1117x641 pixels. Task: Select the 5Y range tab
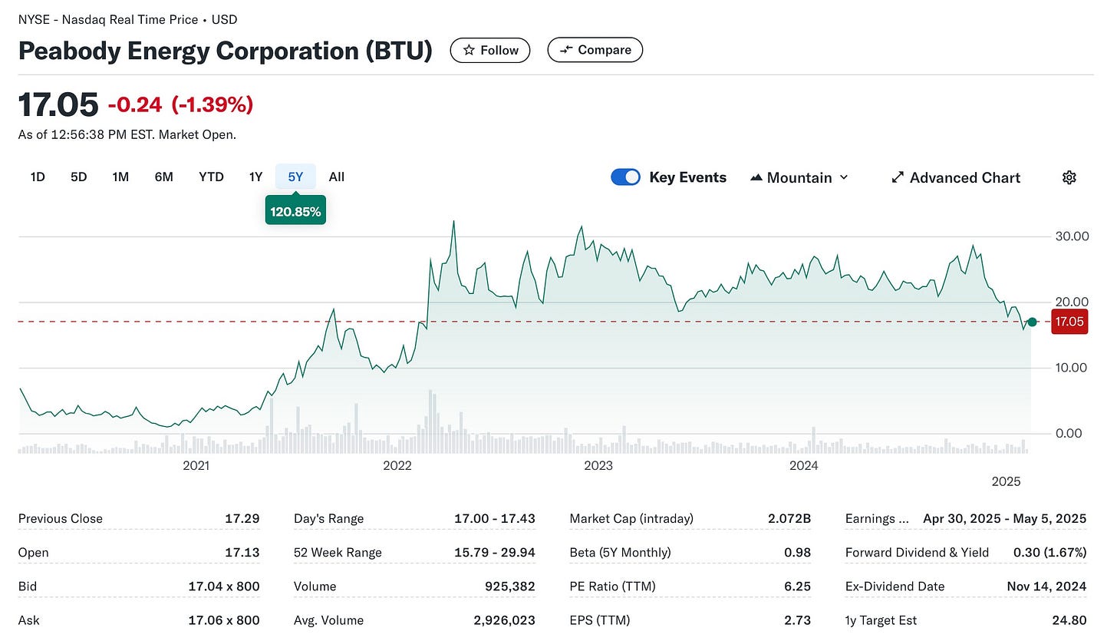click(x=295, y=177)
